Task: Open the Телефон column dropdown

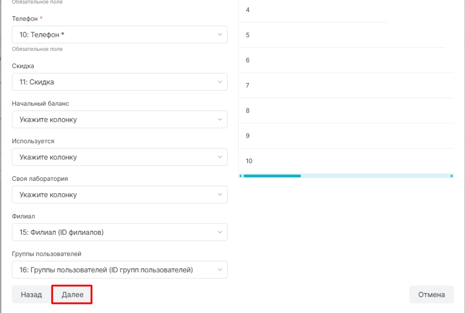Action: click(x=119, y=35)
